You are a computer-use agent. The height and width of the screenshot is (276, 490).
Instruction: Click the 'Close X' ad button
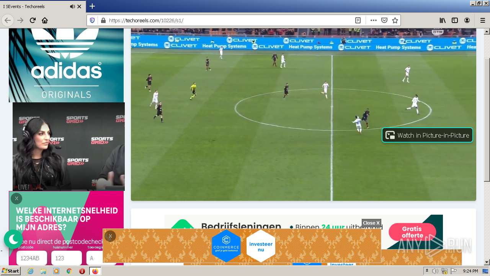371,223
